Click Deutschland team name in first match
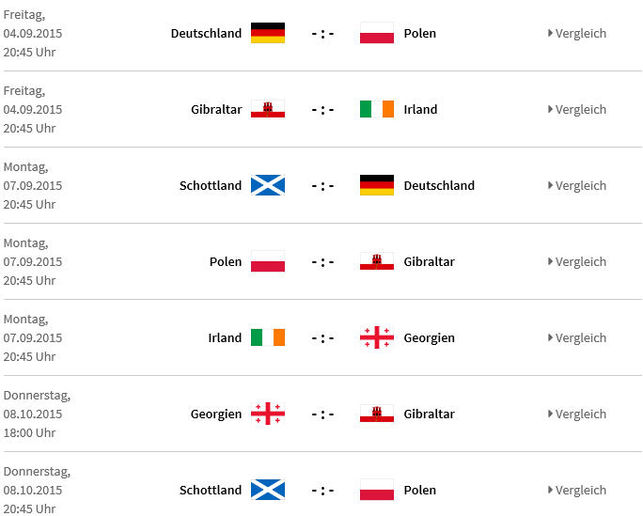The width and height of the screenshot is (643, 516). [206, 33]
